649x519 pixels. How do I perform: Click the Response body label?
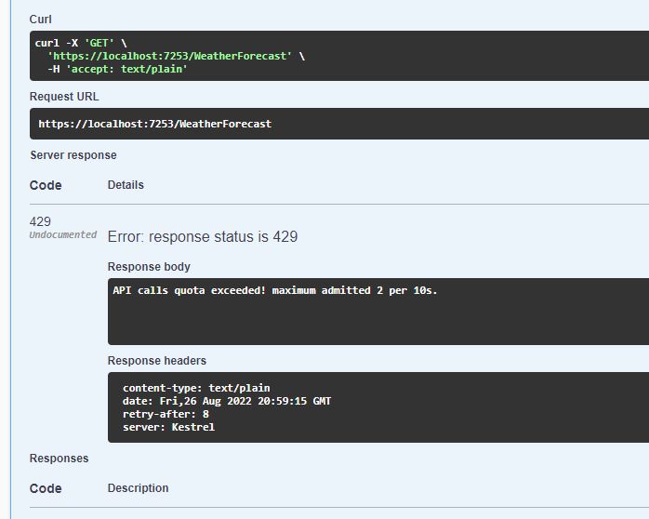149,267
